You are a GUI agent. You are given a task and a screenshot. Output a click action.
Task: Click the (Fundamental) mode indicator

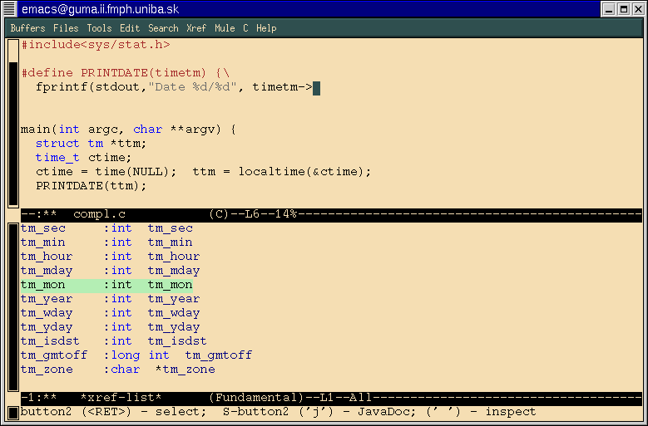[256, 398]
